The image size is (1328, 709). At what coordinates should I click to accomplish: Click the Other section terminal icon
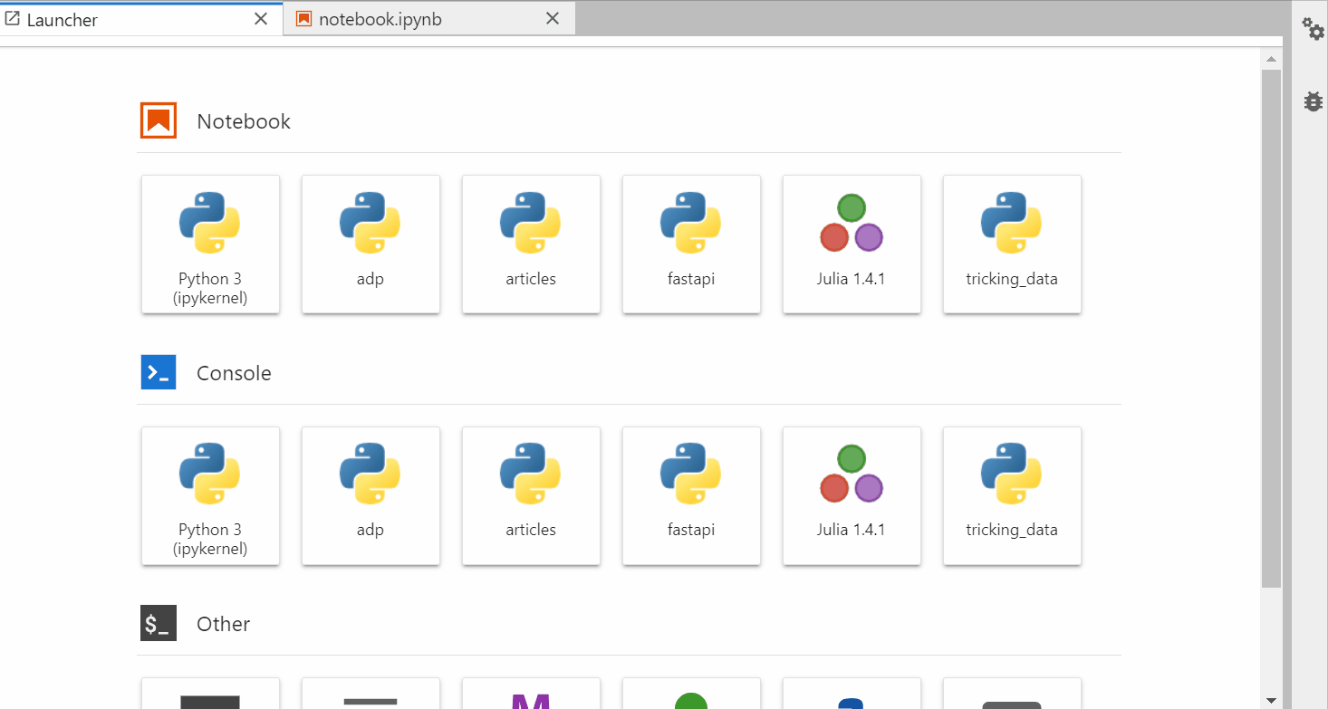(159, 623)
